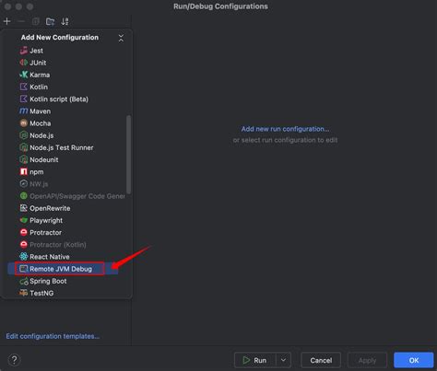This screenshot has width=437, height=371.
Task: Click the Remote JVM Debug icon
Action: click(24, 269)
